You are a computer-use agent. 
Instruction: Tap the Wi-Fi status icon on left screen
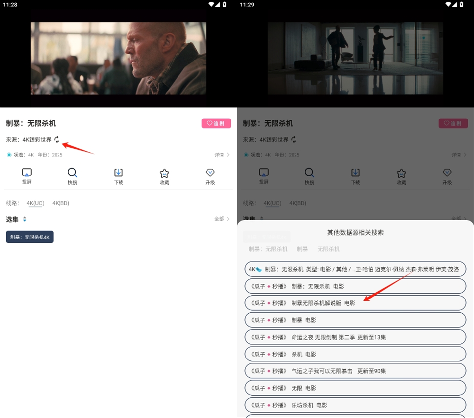coord(211,4)
